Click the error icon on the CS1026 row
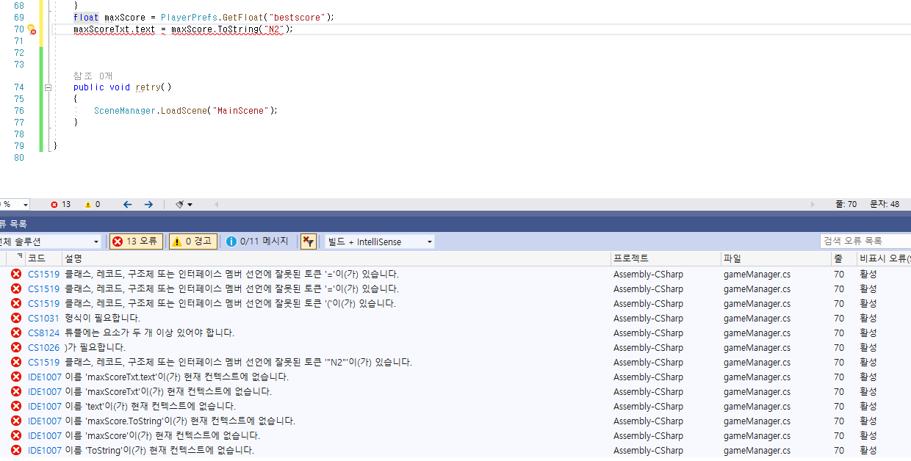 coord(16,347)
